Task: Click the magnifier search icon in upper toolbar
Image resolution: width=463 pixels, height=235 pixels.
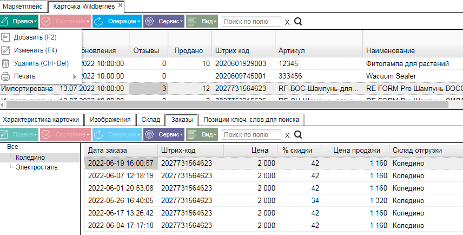Action: point(298,21)
